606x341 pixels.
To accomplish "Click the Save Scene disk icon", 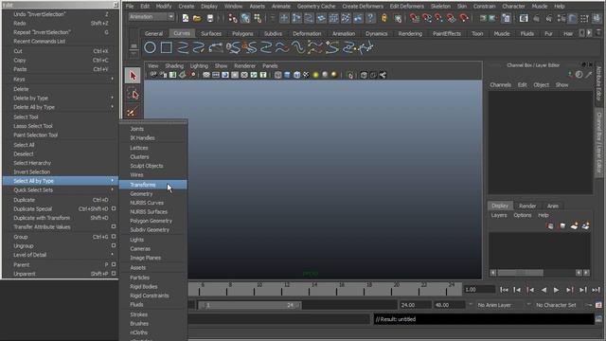I will 210,18.
